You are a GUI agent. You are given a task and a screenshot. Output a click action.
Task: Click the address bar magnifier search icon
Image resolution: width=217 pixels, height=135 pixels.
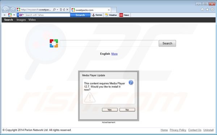pos(54,10)
